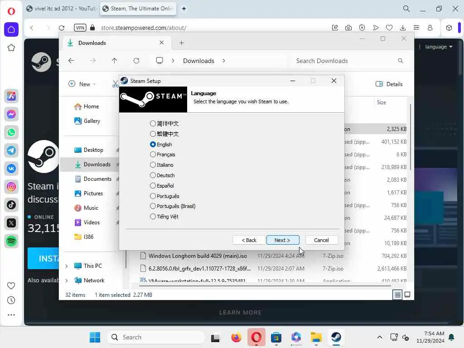
Task: Select the Español radio button
Action: click(162, 185)
